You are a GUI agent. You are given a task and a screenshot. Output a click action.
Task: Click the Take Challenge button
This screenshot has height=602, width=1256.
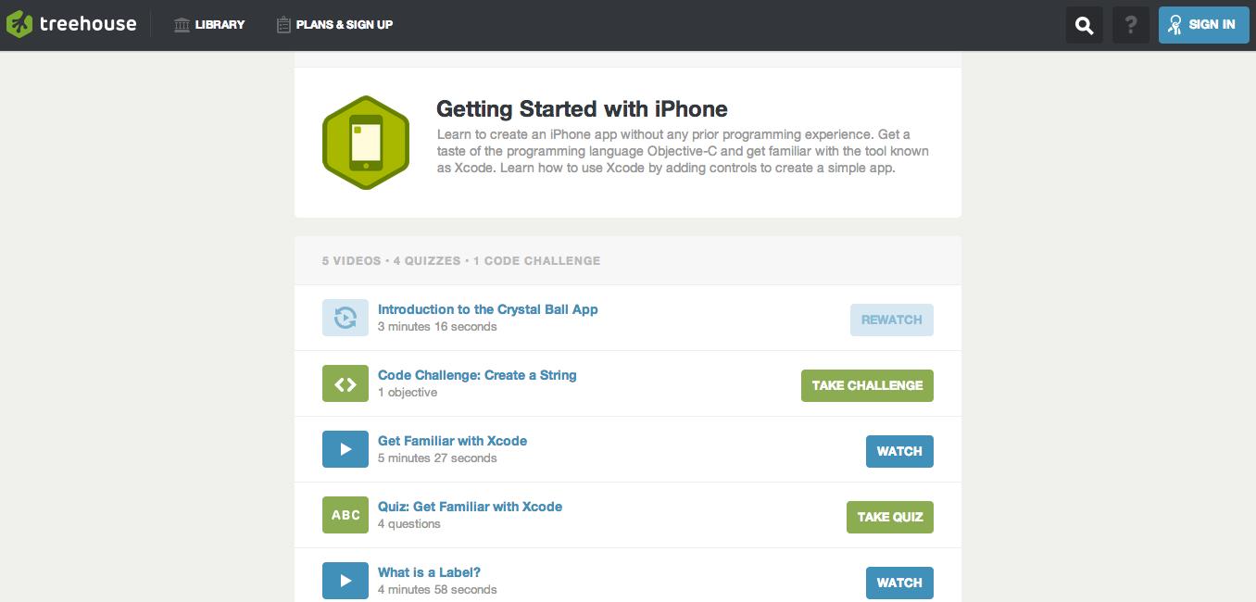click(x=867, y=385)
